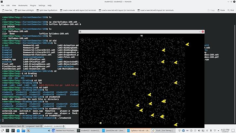Open the Settings menu
Screen dimensions: 236x133
pyautogui.click(x=42, y=6)
